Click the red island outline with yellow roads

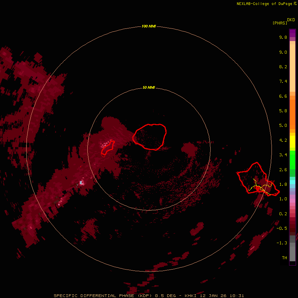(258, 179)
